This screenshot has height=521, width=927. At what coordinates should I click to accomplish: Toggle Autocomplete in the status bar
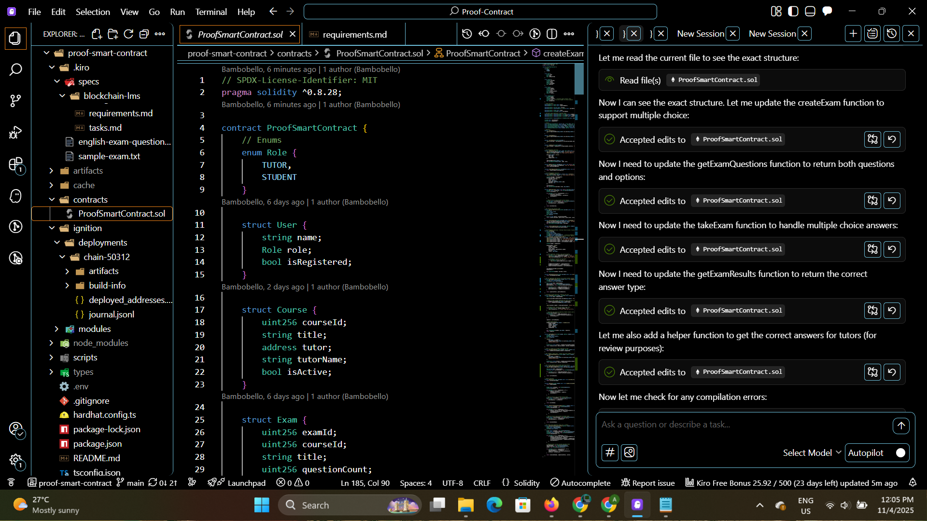pos(580,483)
